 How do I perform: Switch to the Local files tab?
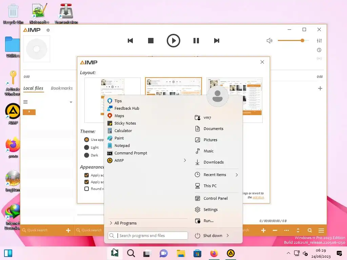click(34, 88)
